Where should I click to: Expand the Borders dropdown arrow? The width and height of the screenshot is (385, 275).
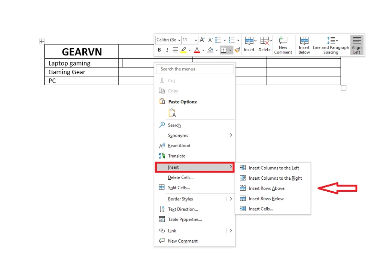pyautogui.click(x=230, y=50)
